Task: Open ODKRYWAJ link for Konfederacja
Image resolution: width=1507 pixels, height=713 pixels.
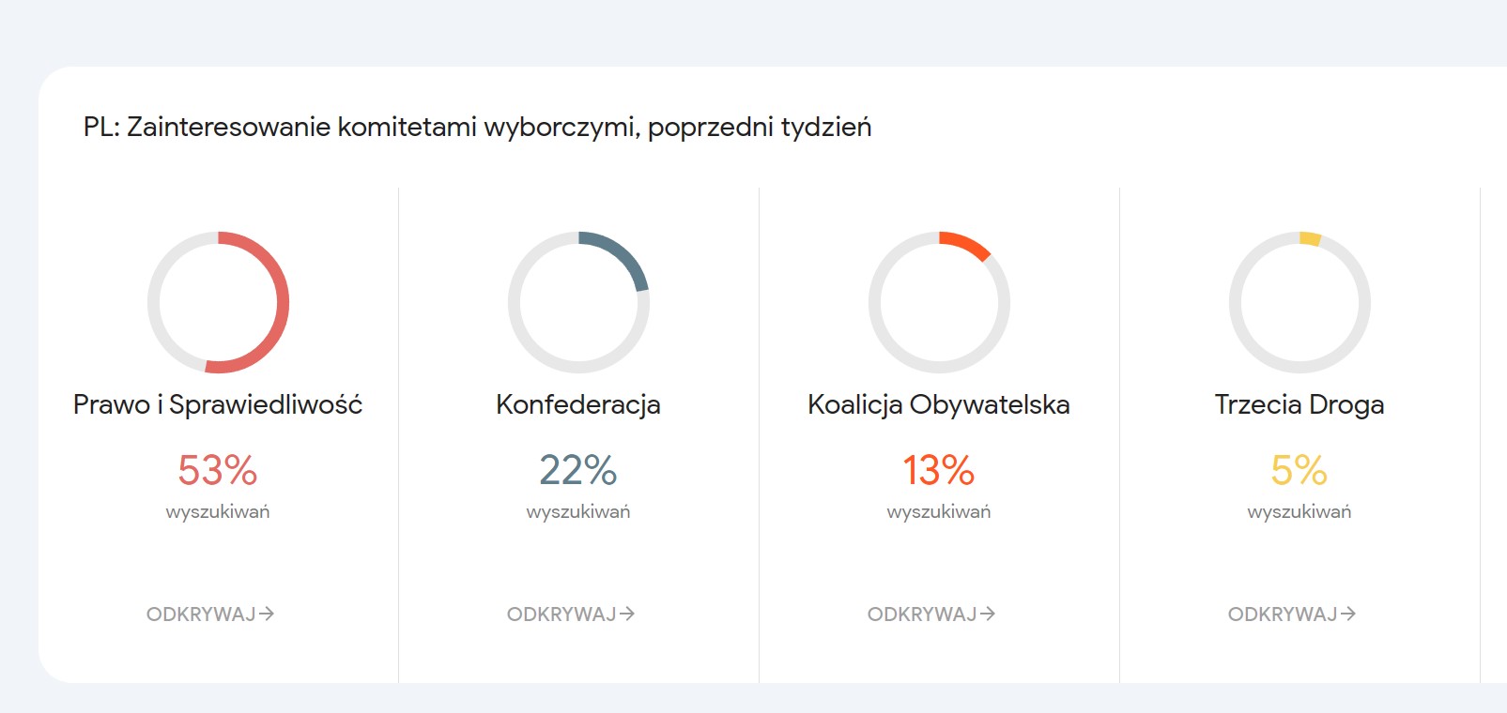Action: pos(571,614)
